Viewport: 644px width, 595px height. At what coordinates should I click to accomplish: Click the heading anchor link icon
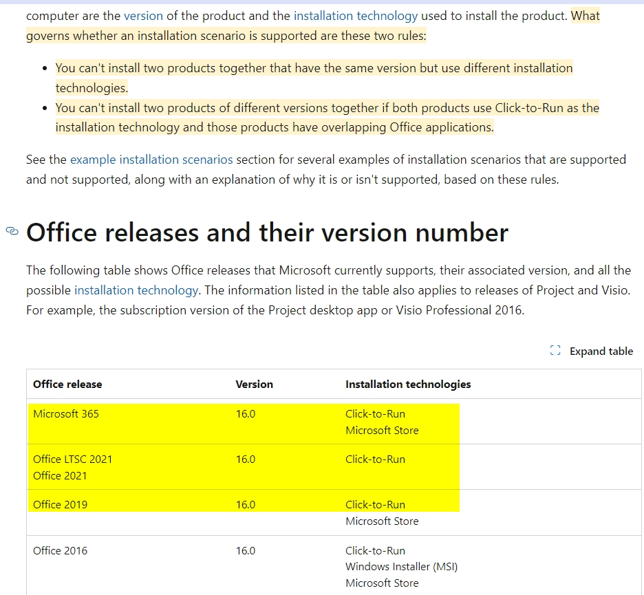tap(12, 231)
